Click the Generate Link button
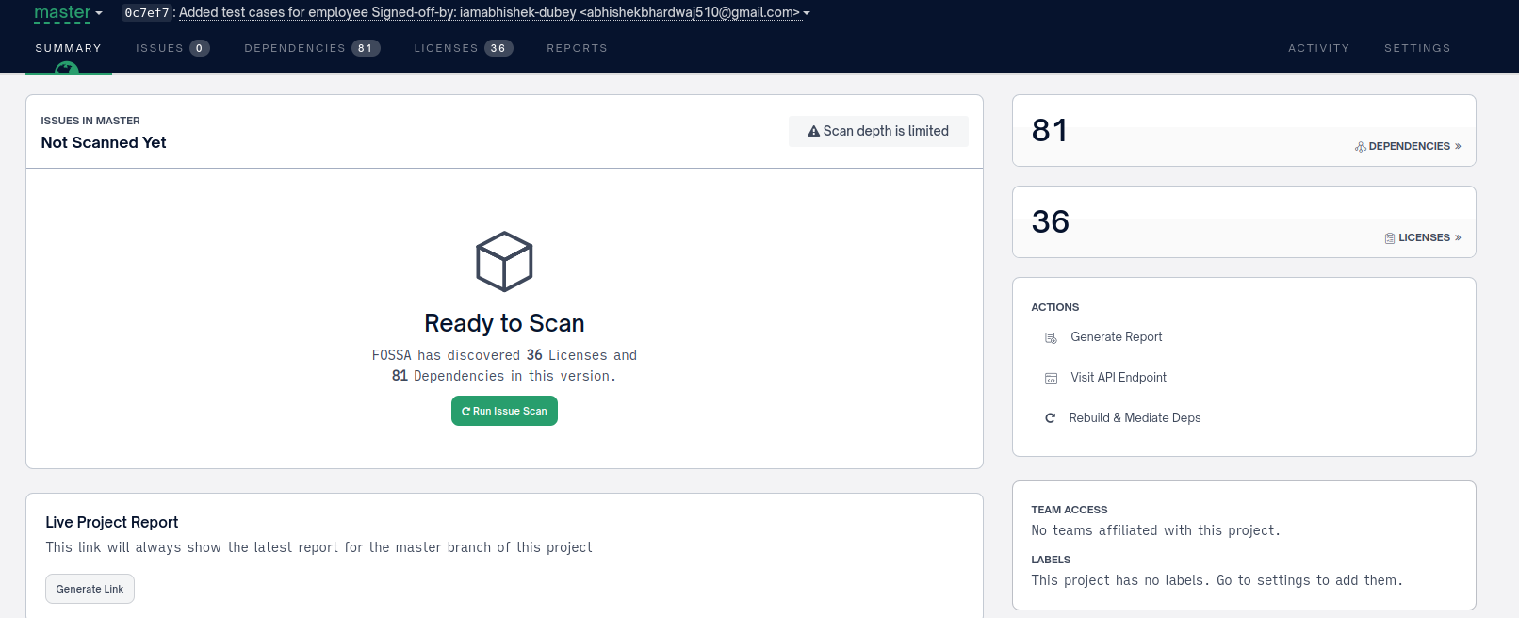Viewport: 1519px width, 618px height. coord(90,589)
